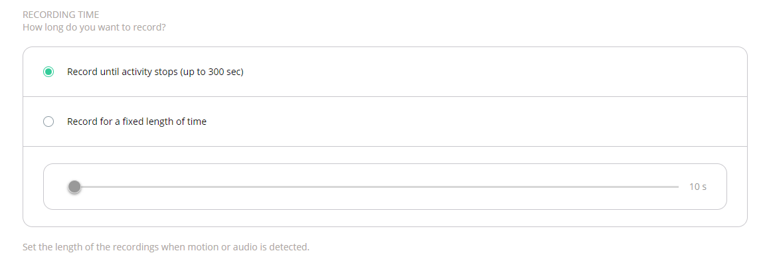Click the far right end of the slider track
Image resolution: width=761 pixels, height=255 pixels.
(677, 187)
